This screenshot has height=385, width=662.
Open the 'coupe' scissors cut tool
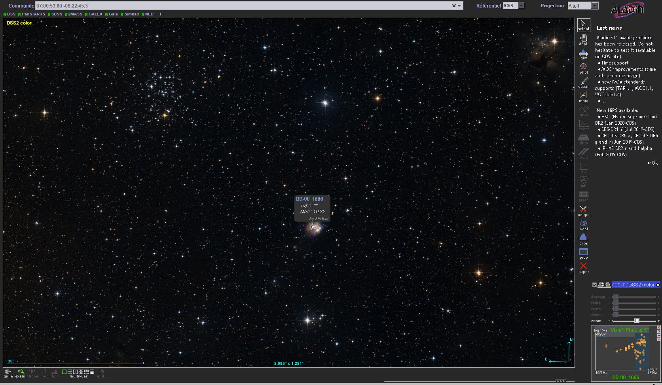[583, 210]
